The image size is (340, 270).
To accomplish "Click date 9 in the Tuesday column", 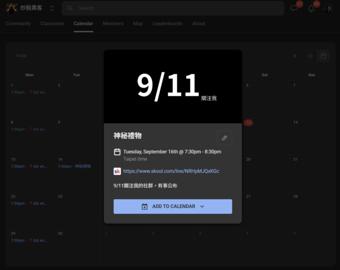I will 59,122.
